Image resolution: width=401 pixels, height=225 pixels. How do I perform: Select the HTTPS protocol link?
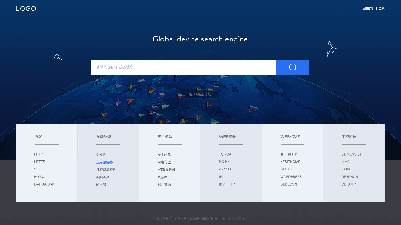[40, 162]
